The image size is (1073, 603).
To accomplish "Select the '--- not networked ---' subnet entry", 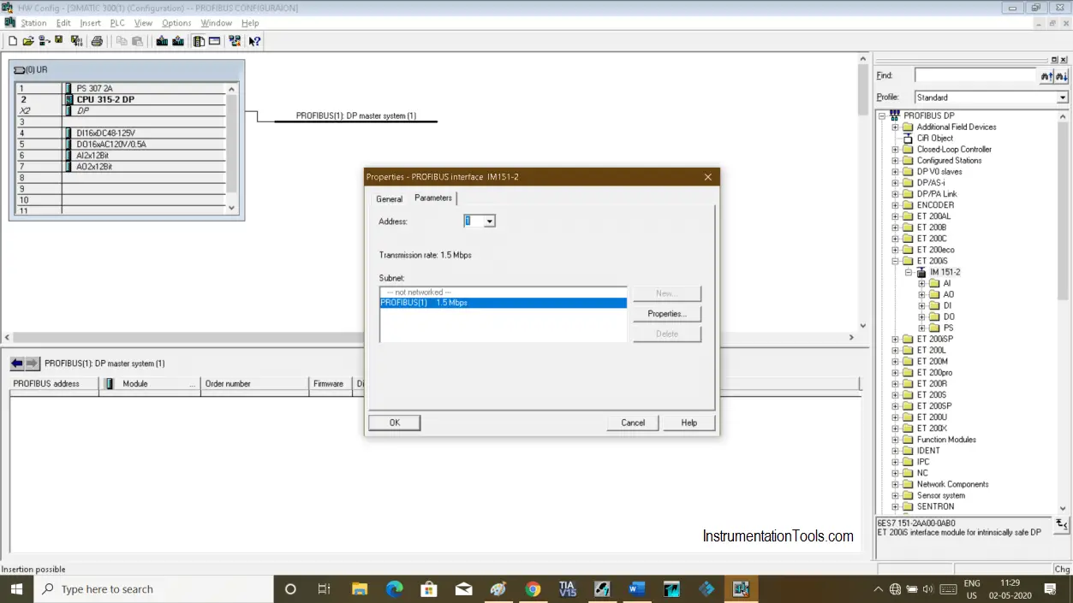I will click(504, 293).
